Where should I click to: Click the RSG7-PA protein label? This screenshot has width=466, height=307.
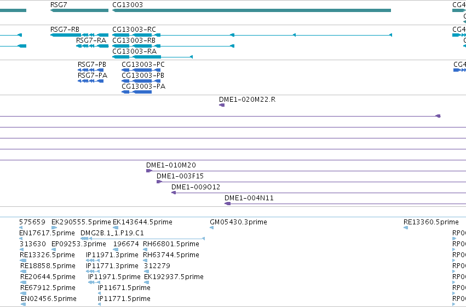93,76
